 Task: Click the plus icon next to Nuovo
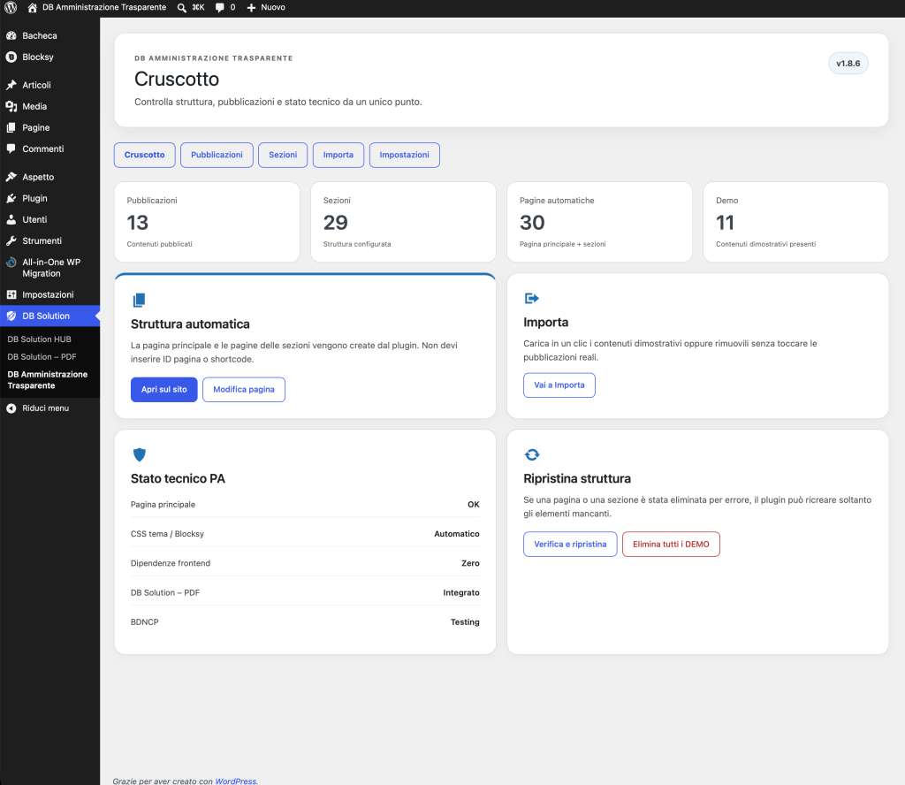(x=251, y=7)
